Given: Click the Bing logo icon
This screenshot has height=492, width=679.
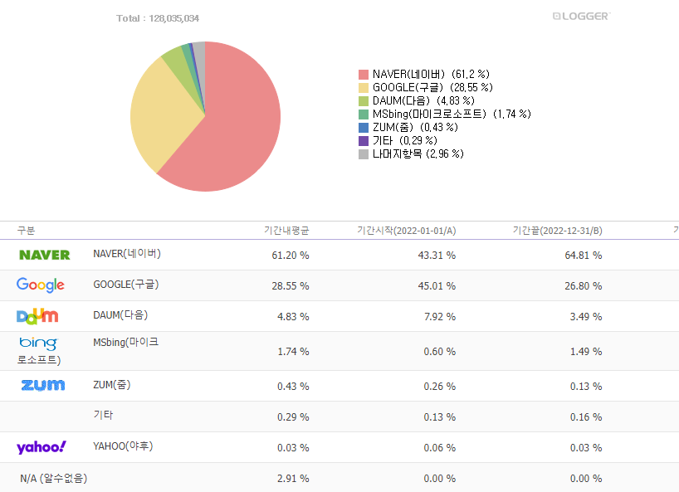Looking at the screenshot, I should (x=38, y=343).
